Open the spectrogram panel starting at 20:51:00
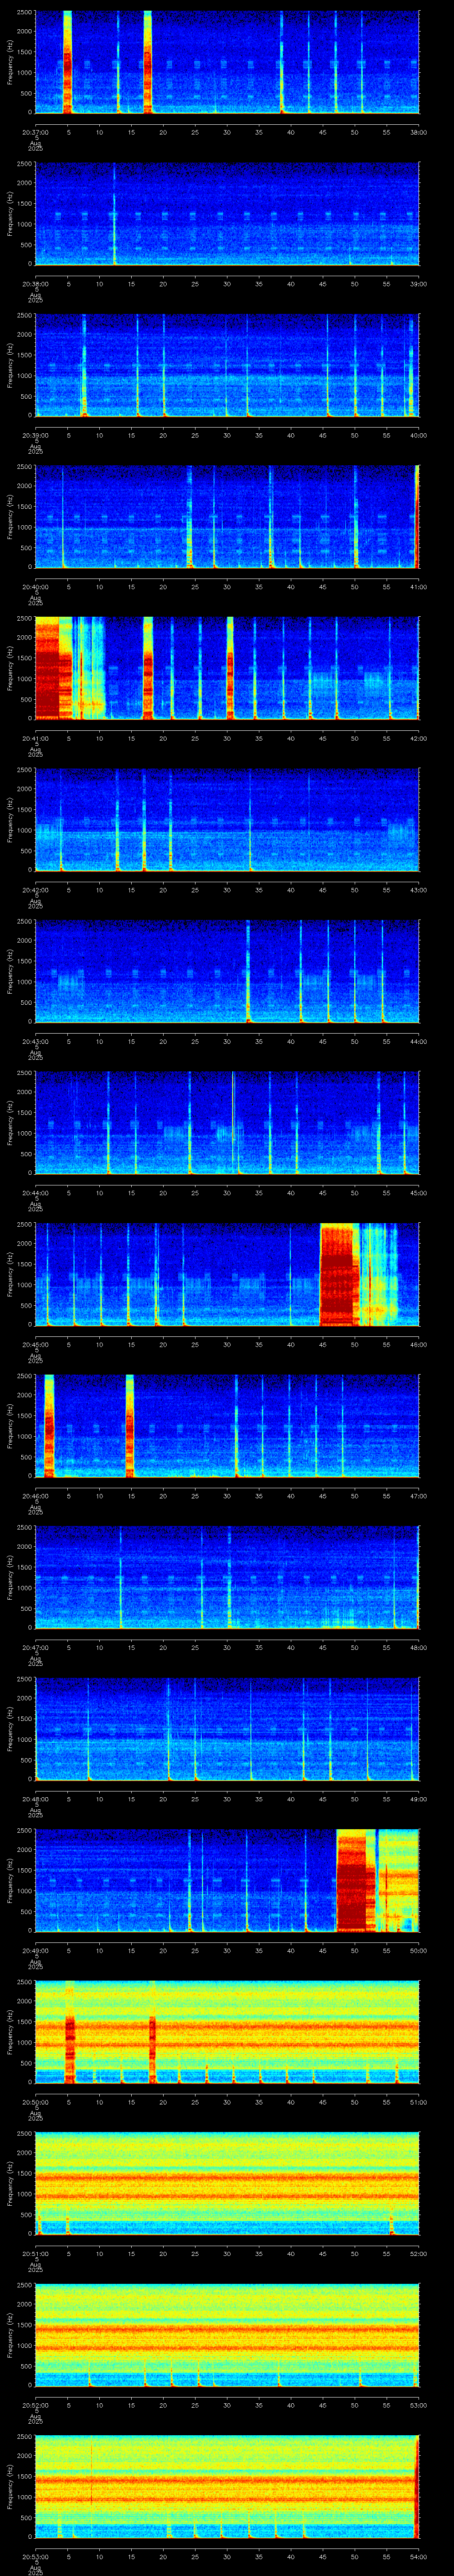Viewport: 454px width, 2576px height. [x=227, y=2183]
